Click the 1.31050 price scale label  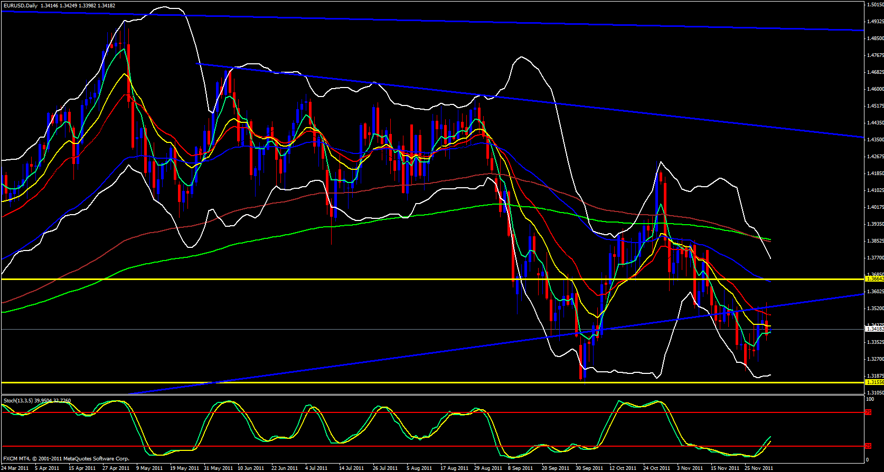coord(875,393)
